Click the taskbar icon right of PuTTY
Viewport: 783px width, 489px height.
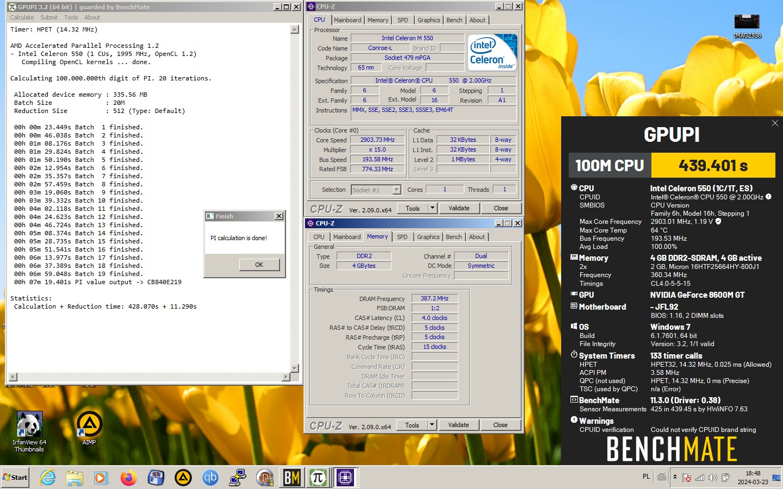[x=265, y=478]
